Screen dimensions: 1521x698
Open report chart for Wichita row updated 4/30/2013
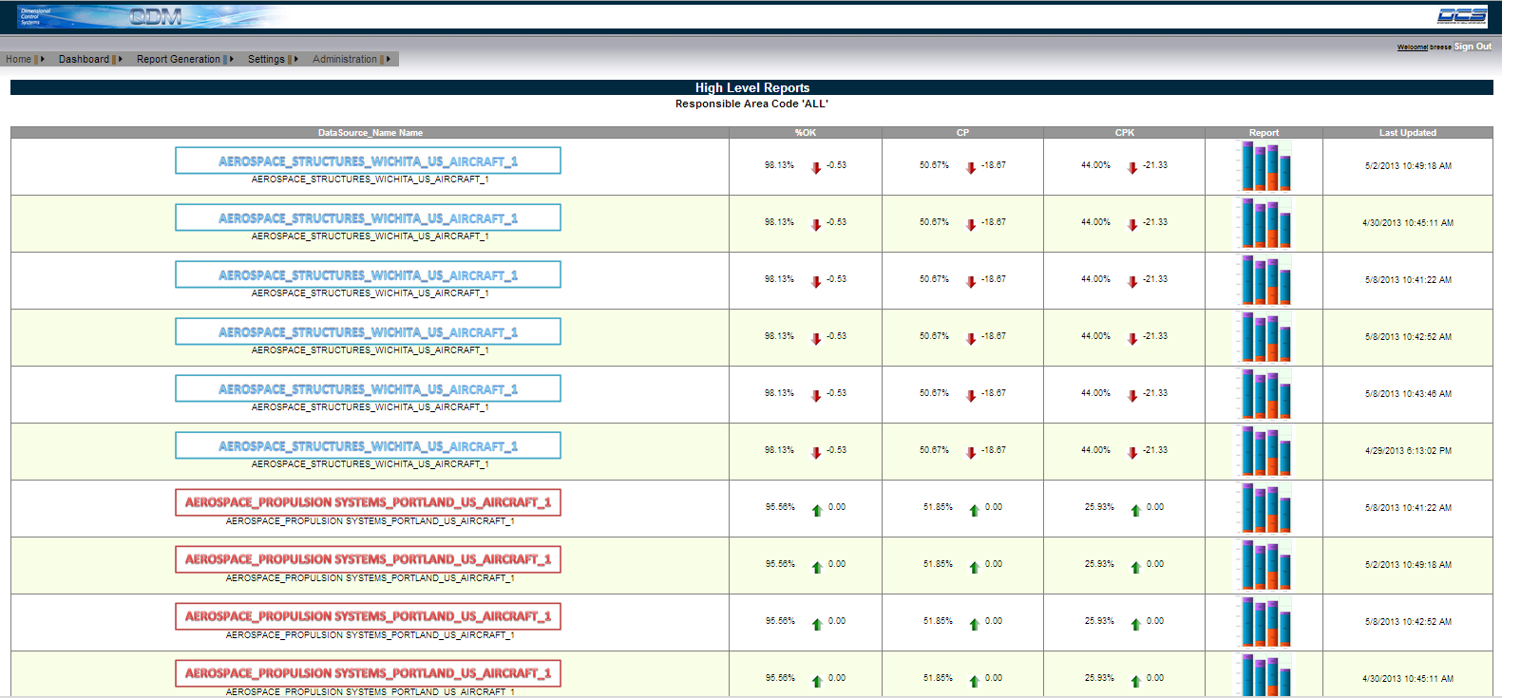[x=1264, y=223]
